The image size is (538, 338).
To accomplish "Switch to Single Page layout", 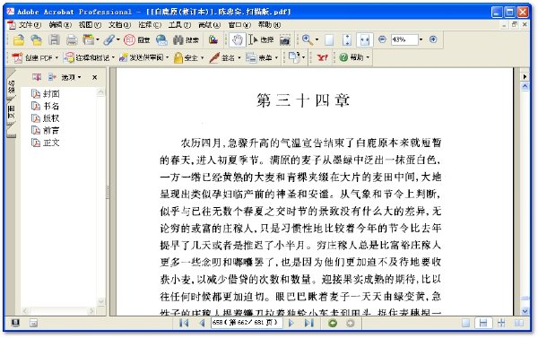I will click(465, 323).
